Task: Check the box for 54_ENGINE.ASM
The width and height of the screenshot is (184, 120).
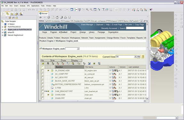Action: pyautogui.click(x=43, y=71)
